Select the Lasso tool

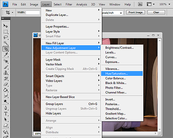[6, 37]
